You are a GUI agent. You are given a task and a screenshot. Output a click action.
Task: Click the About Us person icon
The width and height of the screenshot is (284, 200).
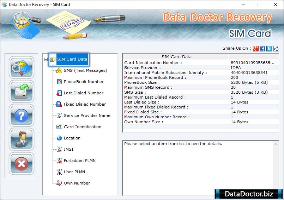(x=22, y=139)
